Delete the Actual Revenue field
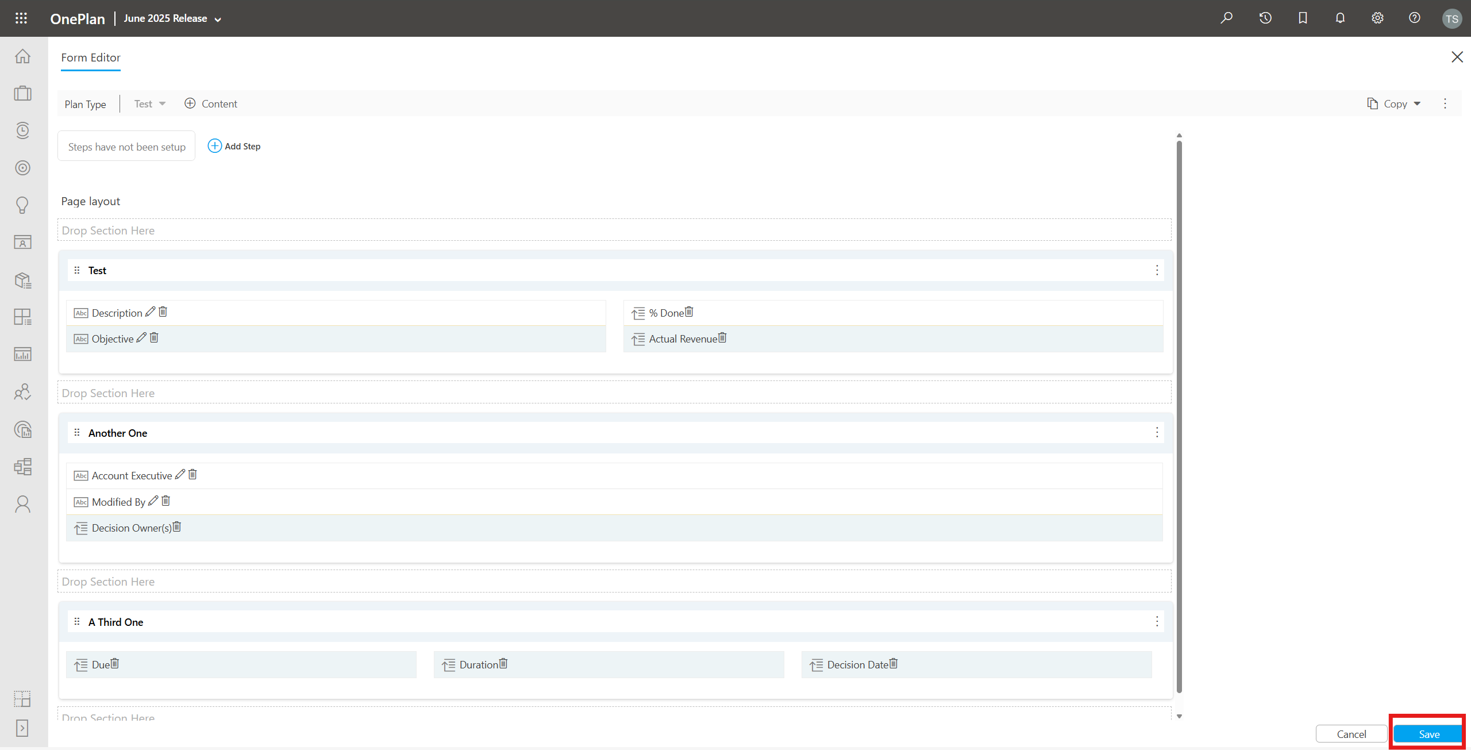 pos(722,337)
